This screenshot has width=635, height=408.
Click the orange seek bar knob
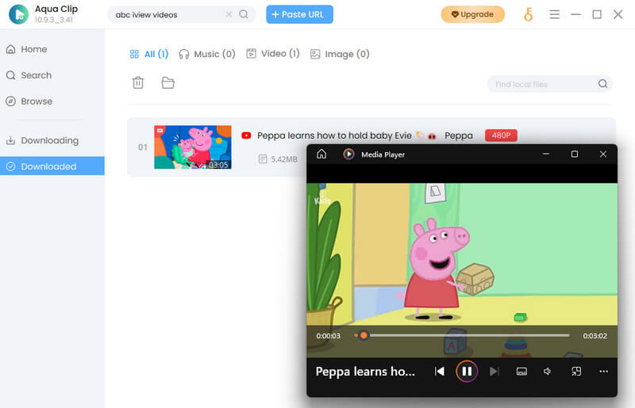(x=364, y=335)
